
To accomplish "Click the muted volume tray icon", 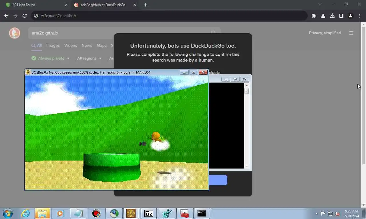I will (337, 214).
